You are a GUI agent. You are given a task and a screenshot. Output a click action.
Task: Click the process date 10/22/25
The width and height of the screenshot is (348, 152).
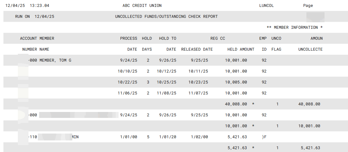(x=127, y=82)
